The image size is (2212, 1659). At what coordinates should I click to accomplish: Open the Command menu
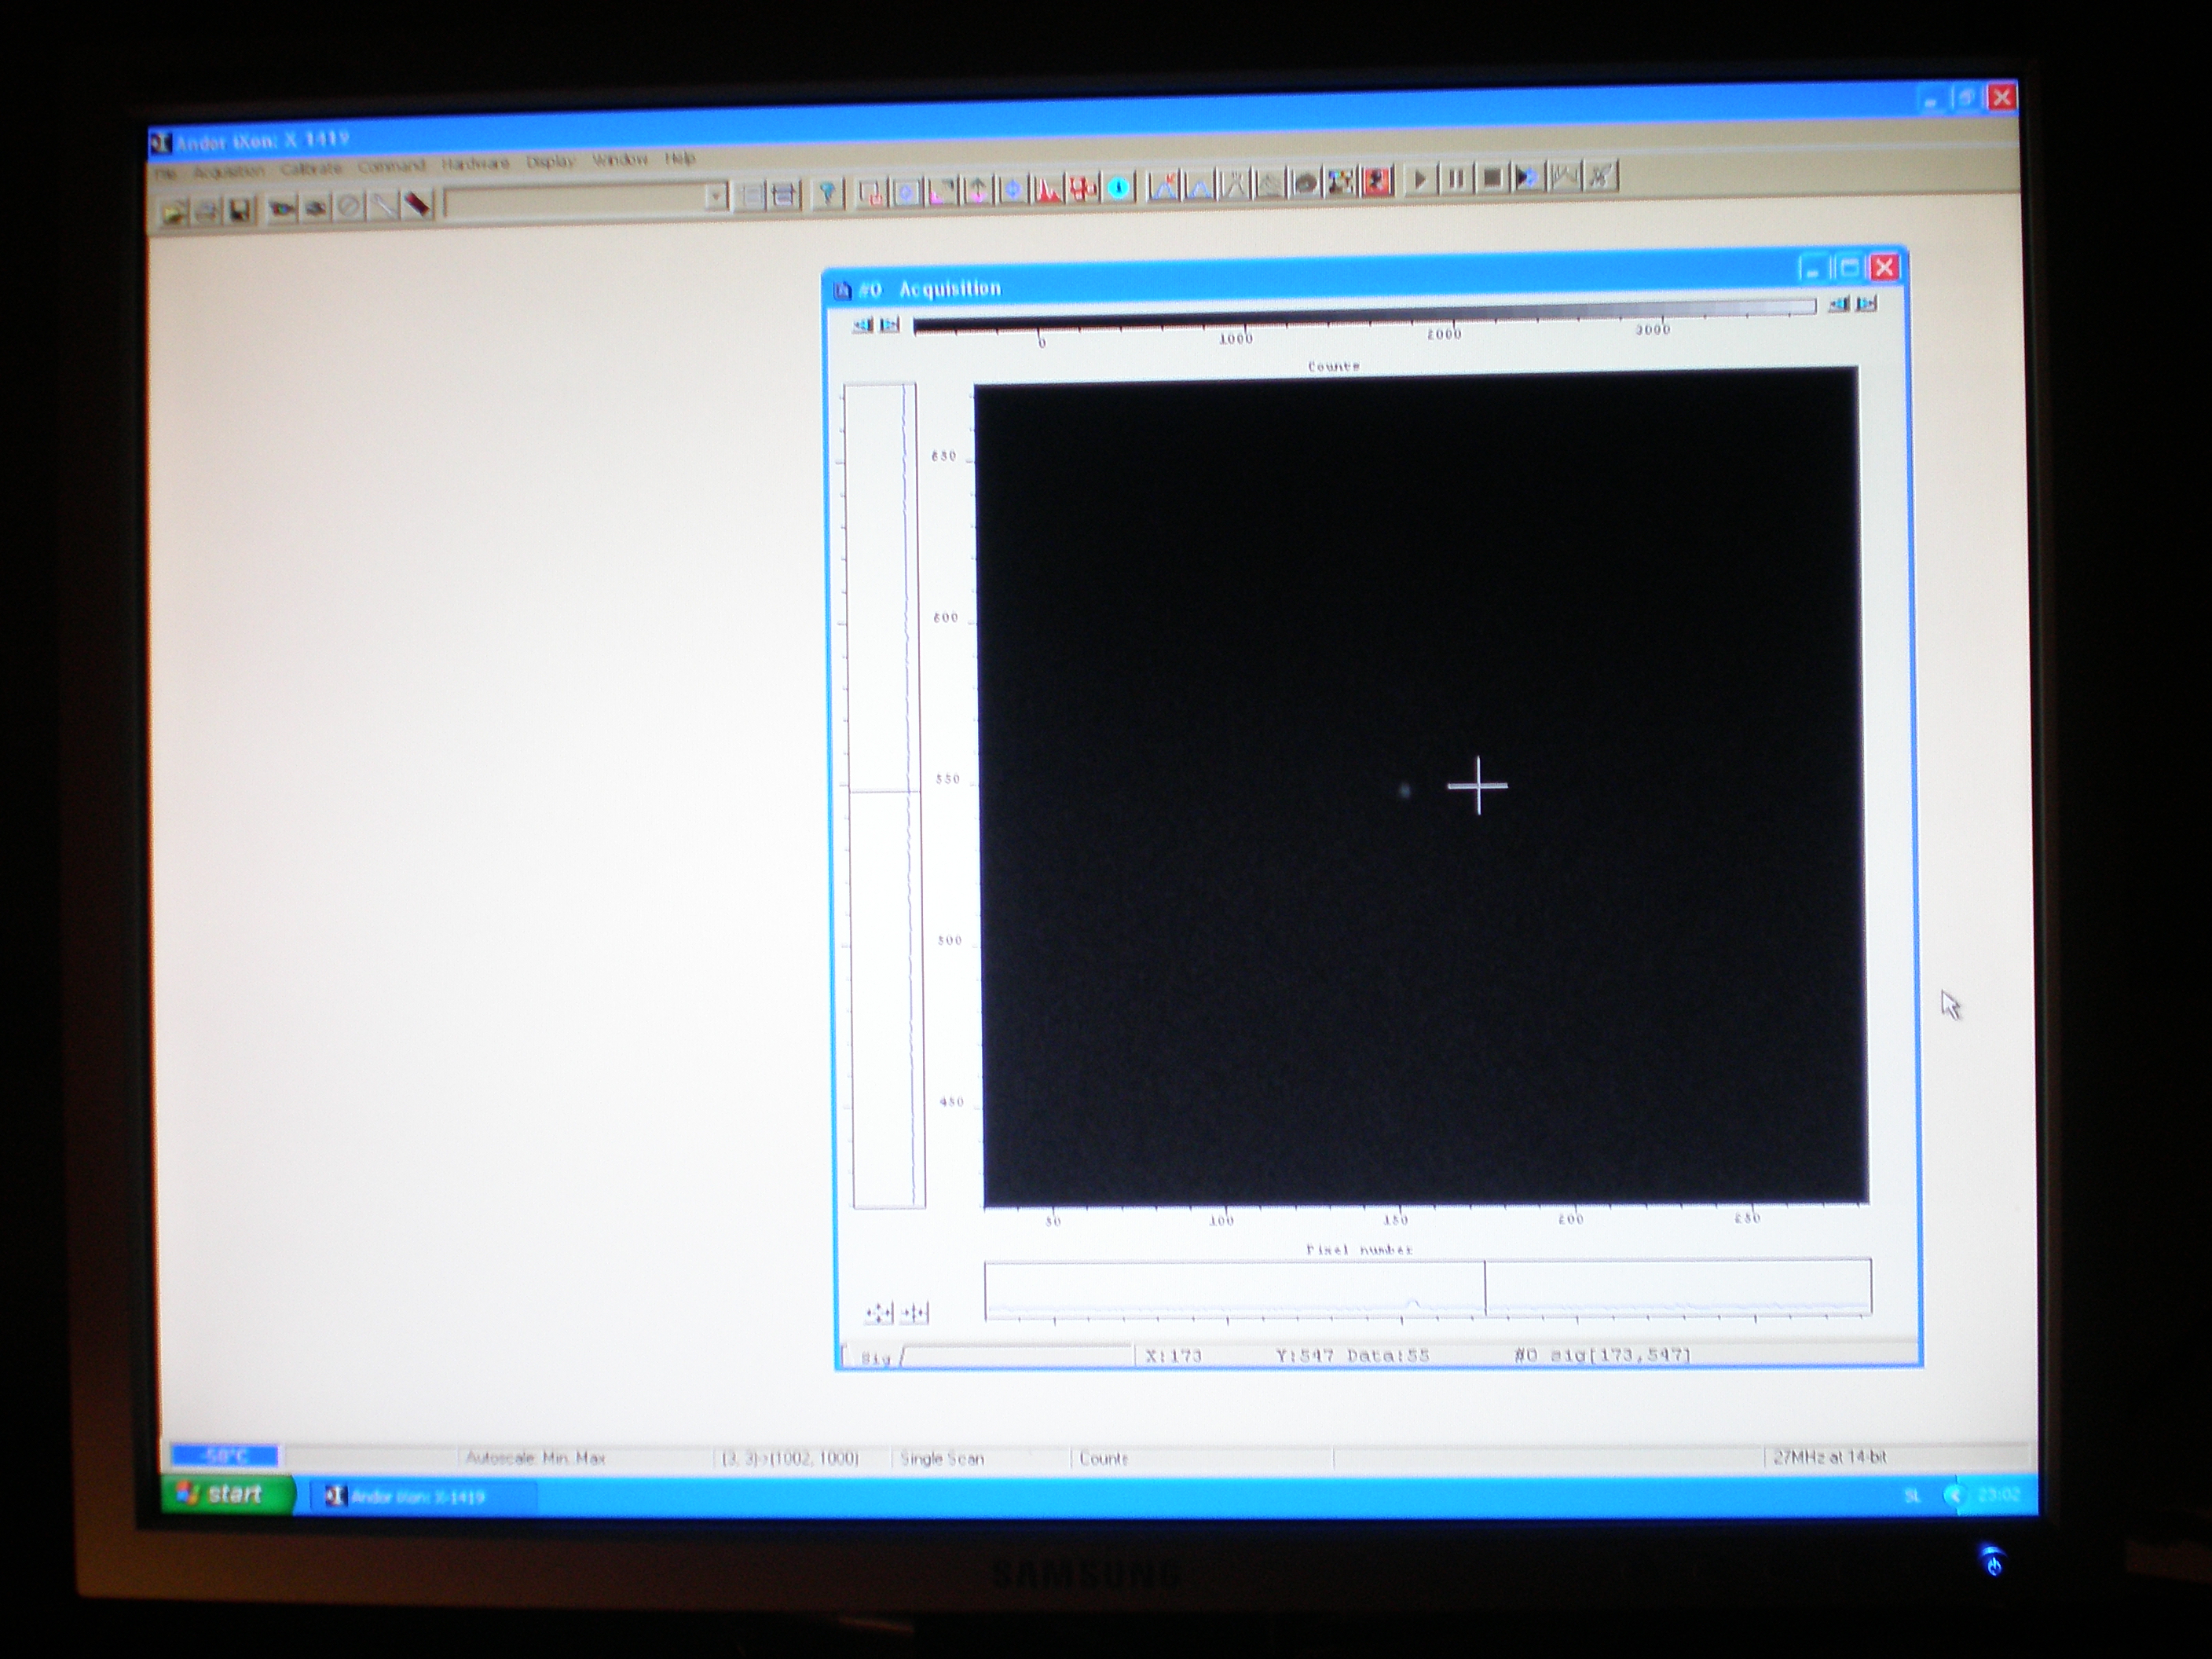coord(392,166)
